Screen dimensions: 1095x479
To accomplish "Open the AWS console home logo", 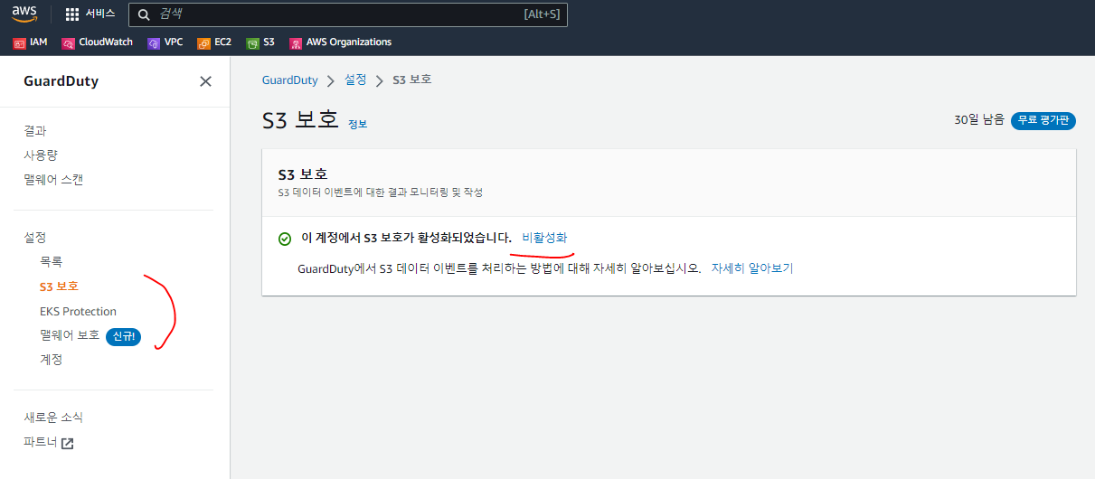I will (x=24, y=14).
